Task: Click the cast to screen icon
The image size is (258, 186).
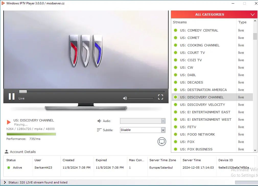Action: click(x=162, y=142)
